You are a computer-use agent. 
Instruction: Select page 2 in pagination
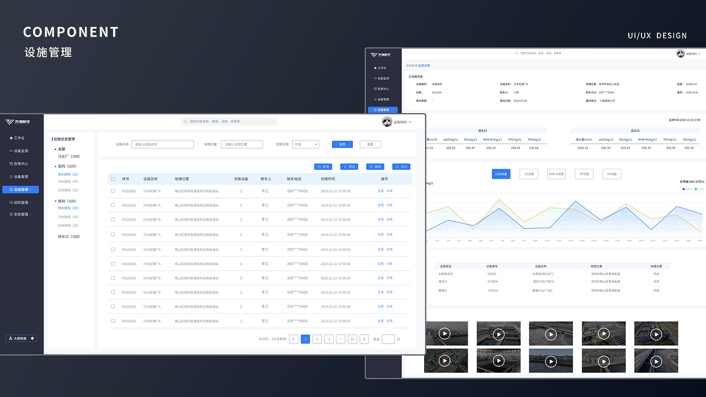[317, 339]
